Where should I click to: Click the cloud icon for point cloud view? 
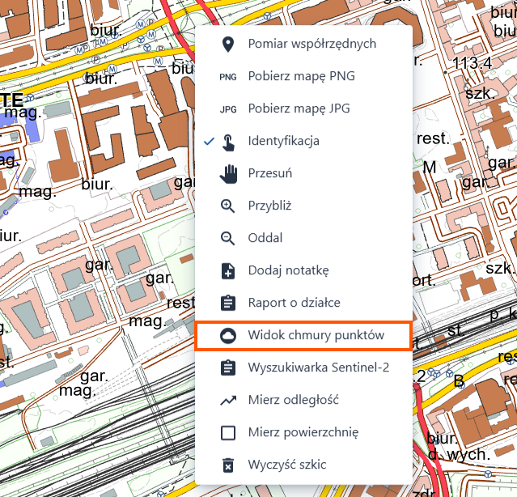[228, 336]
